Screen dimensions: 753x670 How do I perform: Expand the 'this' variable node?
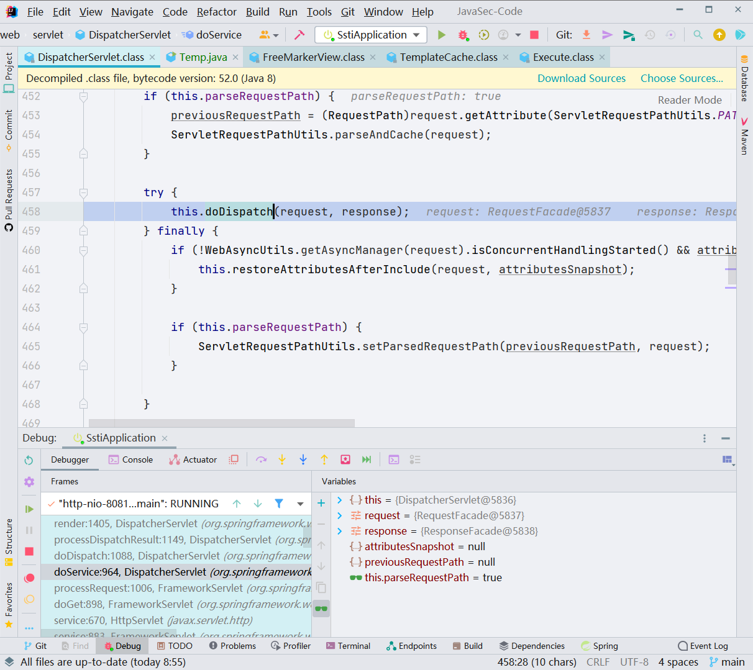pyautogui.click(x=339, y=500)
